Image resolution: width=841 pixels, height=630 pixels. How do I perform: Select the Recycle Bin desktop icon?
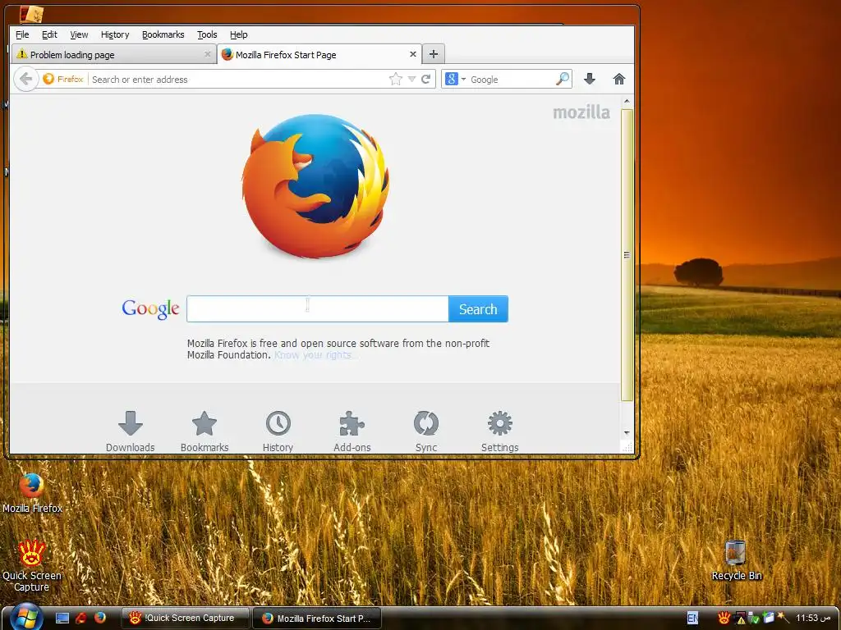coord(737,561)
